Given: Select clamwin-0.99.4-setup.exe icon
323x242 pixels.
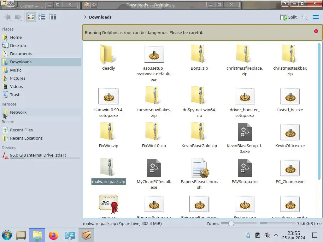Looking at the screenshot, I should click(109, 96).
